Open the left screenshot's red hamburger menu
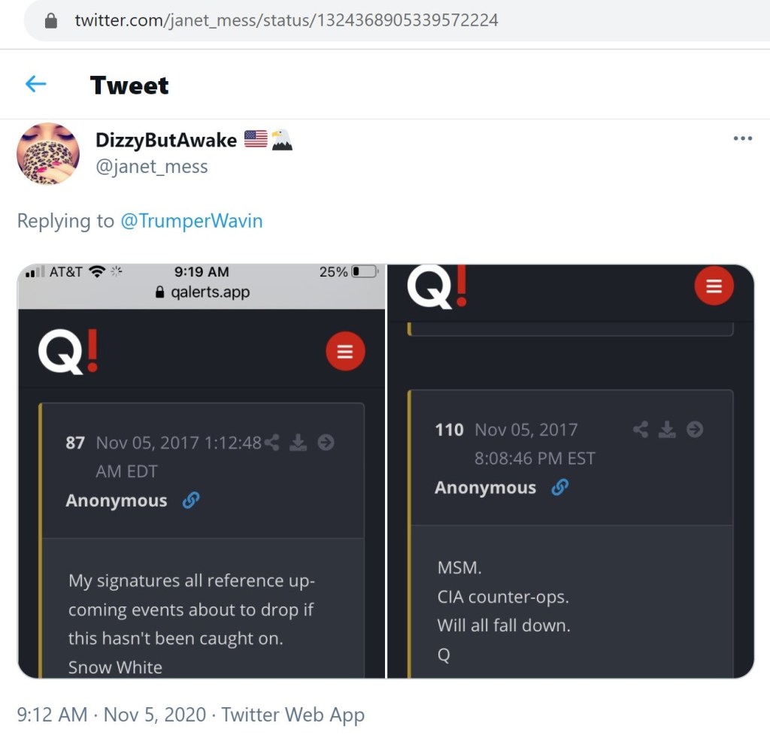770x741 pixels. 345,352
